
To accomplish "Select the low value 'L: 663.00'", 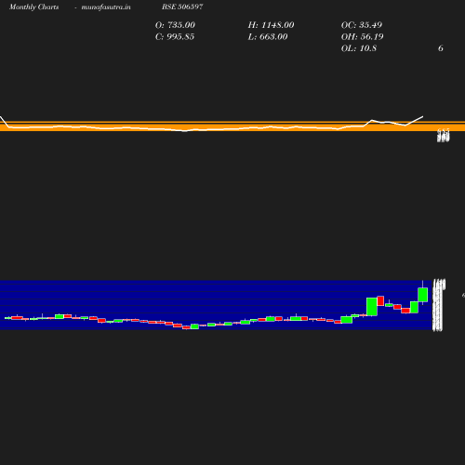I will [268, 36].
